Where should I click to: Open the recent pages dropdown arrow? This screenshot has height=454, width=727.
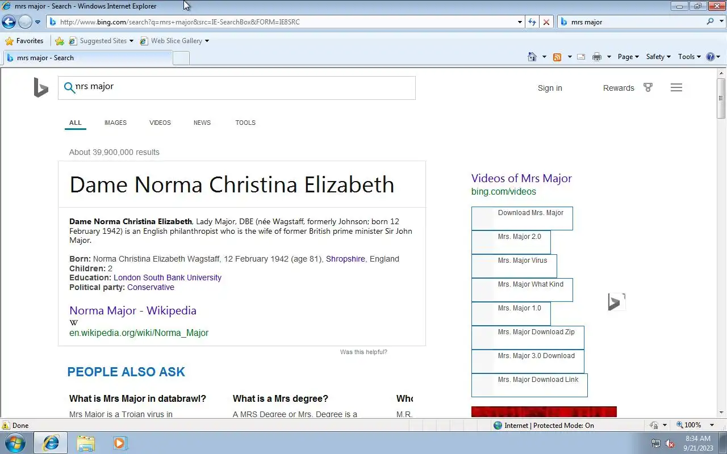click(37, 22)
